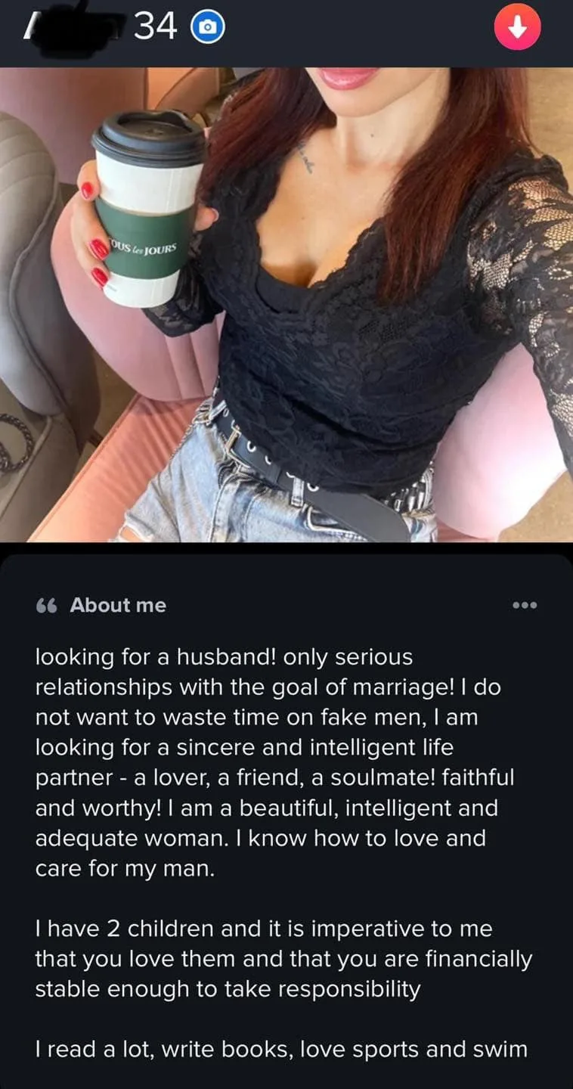
Task: Tap the blue photo-verified camera badge
Action: pos(209,28)
